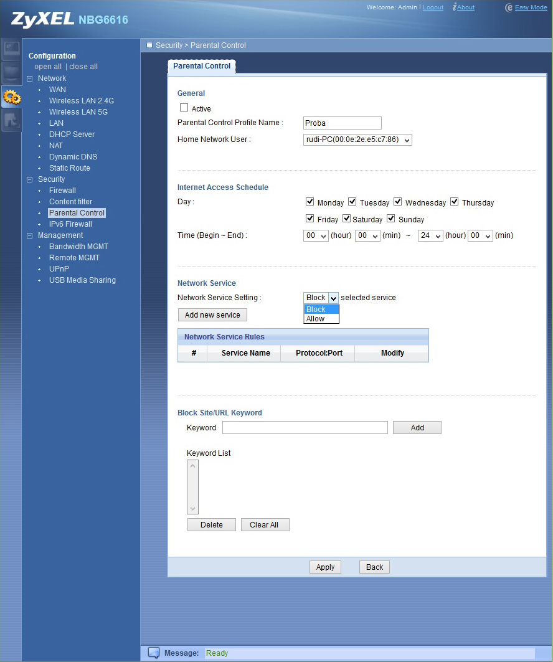Click the message speech bubble icon
Viewport: 553px width, 662px height.
[154, 653]
